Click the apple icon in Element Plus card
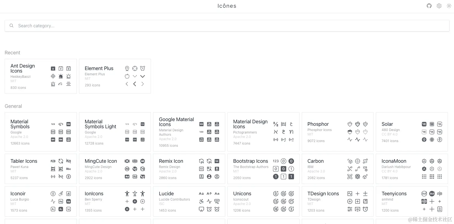The width and height of the screenshot is (454, 224). click(x=127, y=76)
